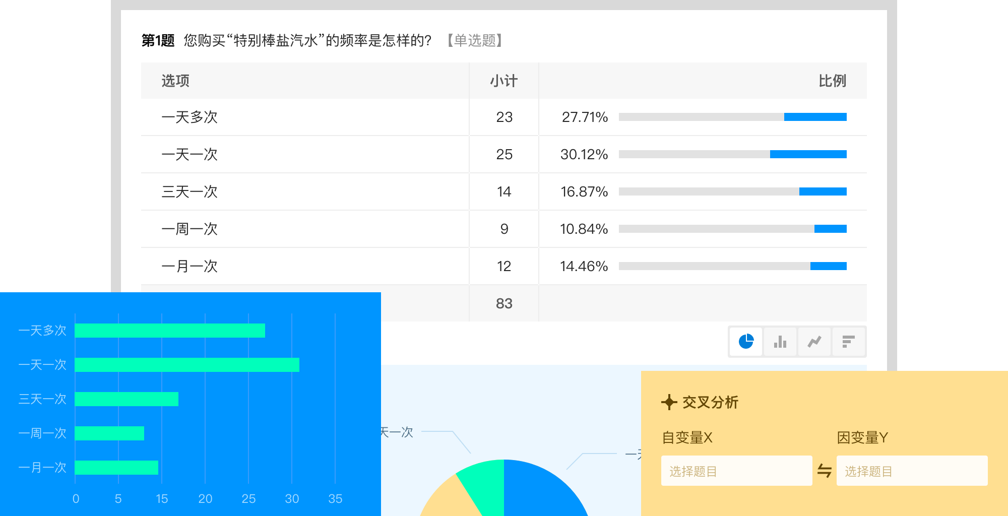This screenshot has width=1008, height=516.
Task: Click the 三天一次 option row label
Action: click(x=190, y=191)
